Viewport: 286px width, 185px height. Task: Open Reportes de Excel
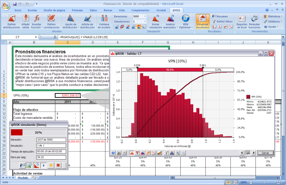click(x=242, y=22)
